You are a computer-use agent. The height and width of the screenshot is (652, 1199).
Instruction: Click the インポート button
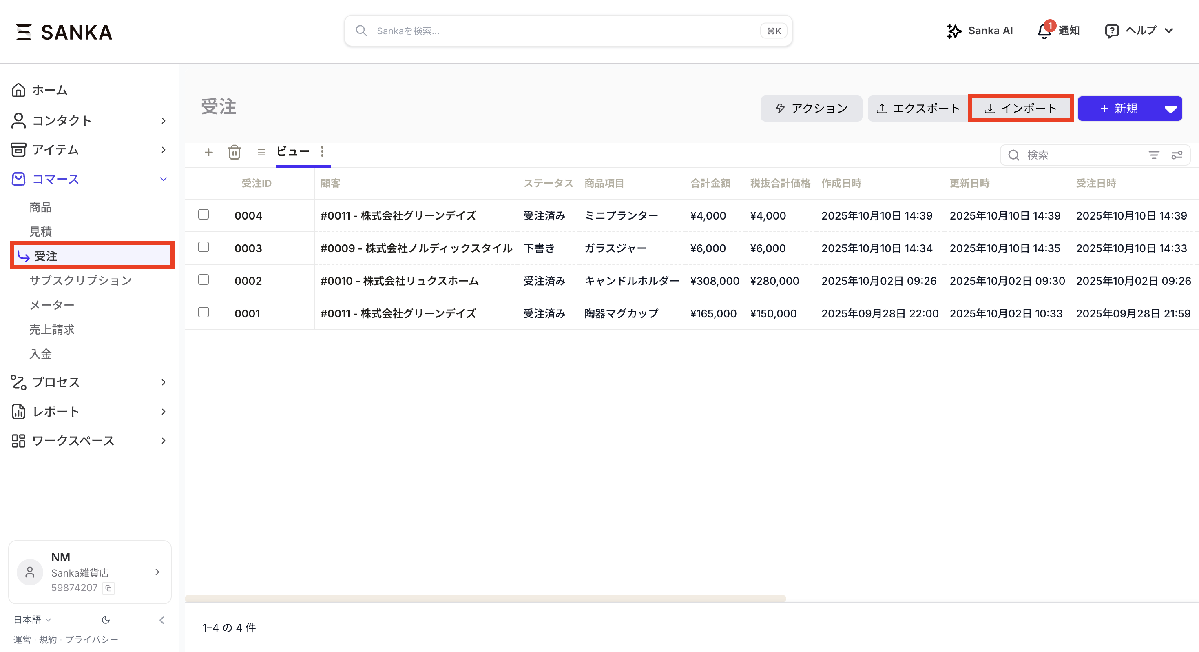[1020, 109]
